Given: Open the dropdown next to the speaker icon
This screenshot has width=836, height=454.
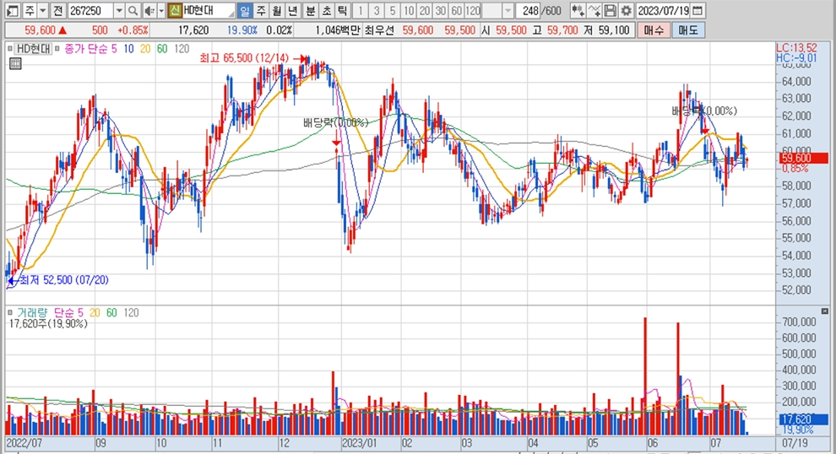Looking at the screenshot, I should click(x=160, y=11).
